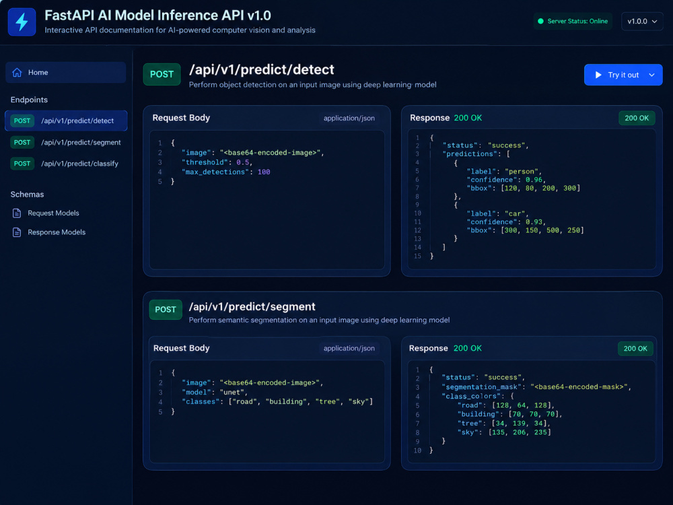The image size is (673, 505).
Task: Click inside the segment request body code editor
Action: pyautogui.click(x=267, y=412)
